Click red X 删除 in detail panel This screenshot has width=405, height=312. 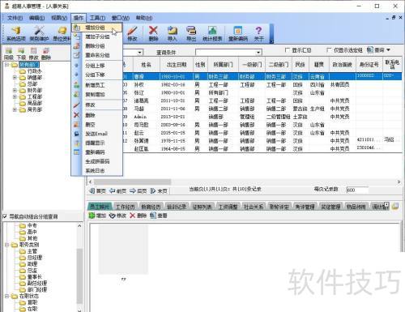point(138,216)
